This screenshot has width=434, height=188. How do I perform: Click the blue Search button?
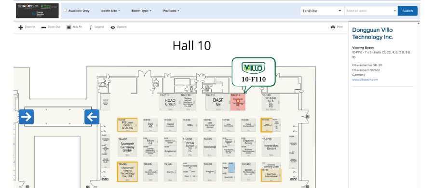[407, 11]
